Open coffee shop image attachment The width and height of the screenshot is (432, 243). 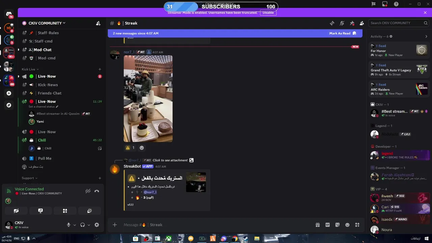click(x=148, y=99)
